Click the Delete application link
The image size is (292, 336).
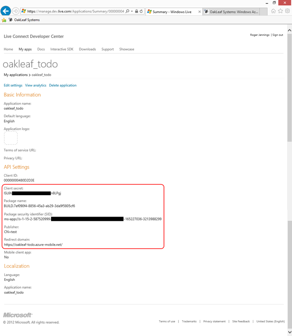click(x=63, y=85)
